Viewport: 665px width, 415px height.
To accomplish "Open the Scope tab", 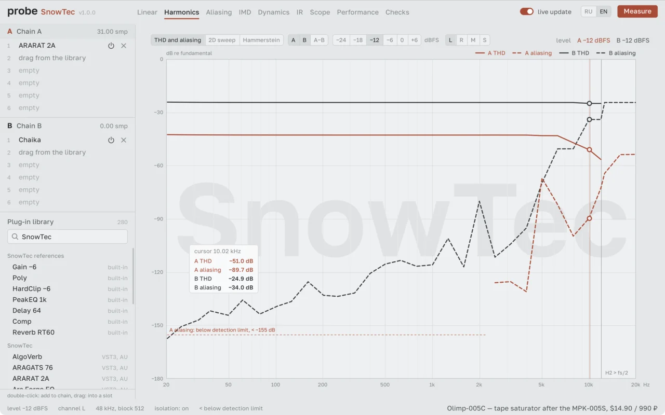I will [320, 12].
